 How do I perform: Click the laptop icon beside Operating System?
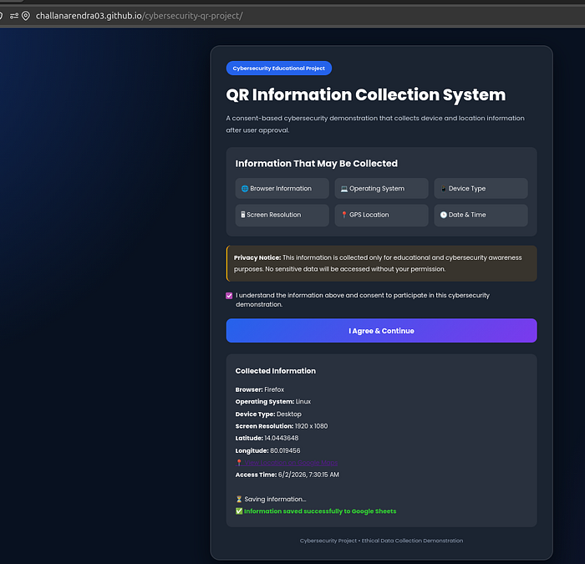(x=344, y=189)
